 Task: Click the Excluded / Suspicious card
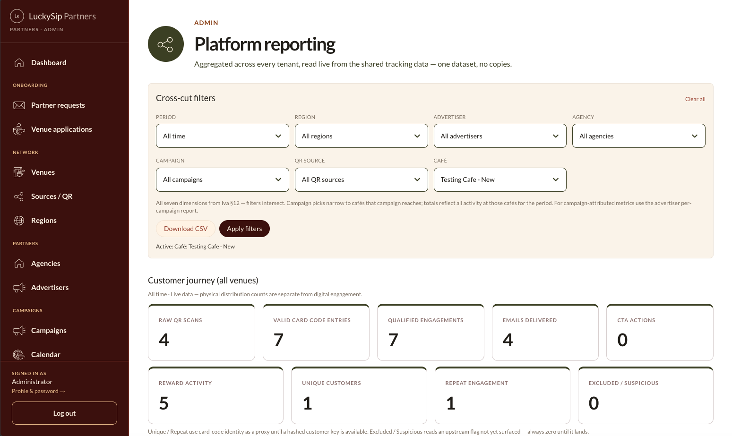pyautogui.click(x=646, y=395)
